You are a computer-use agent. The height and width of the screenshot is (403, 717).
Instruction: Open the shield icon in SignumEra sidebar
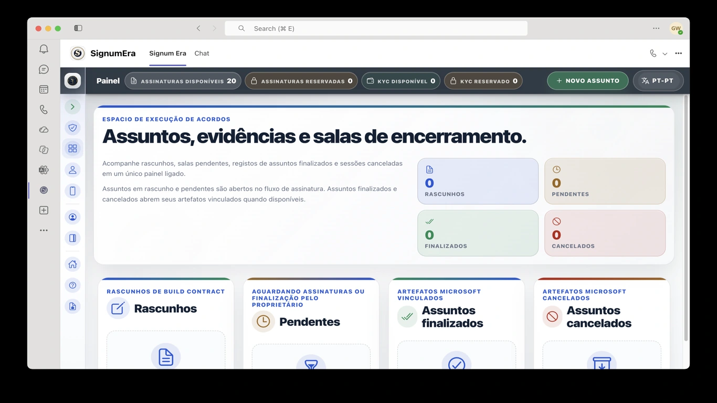tap(72, 128)
